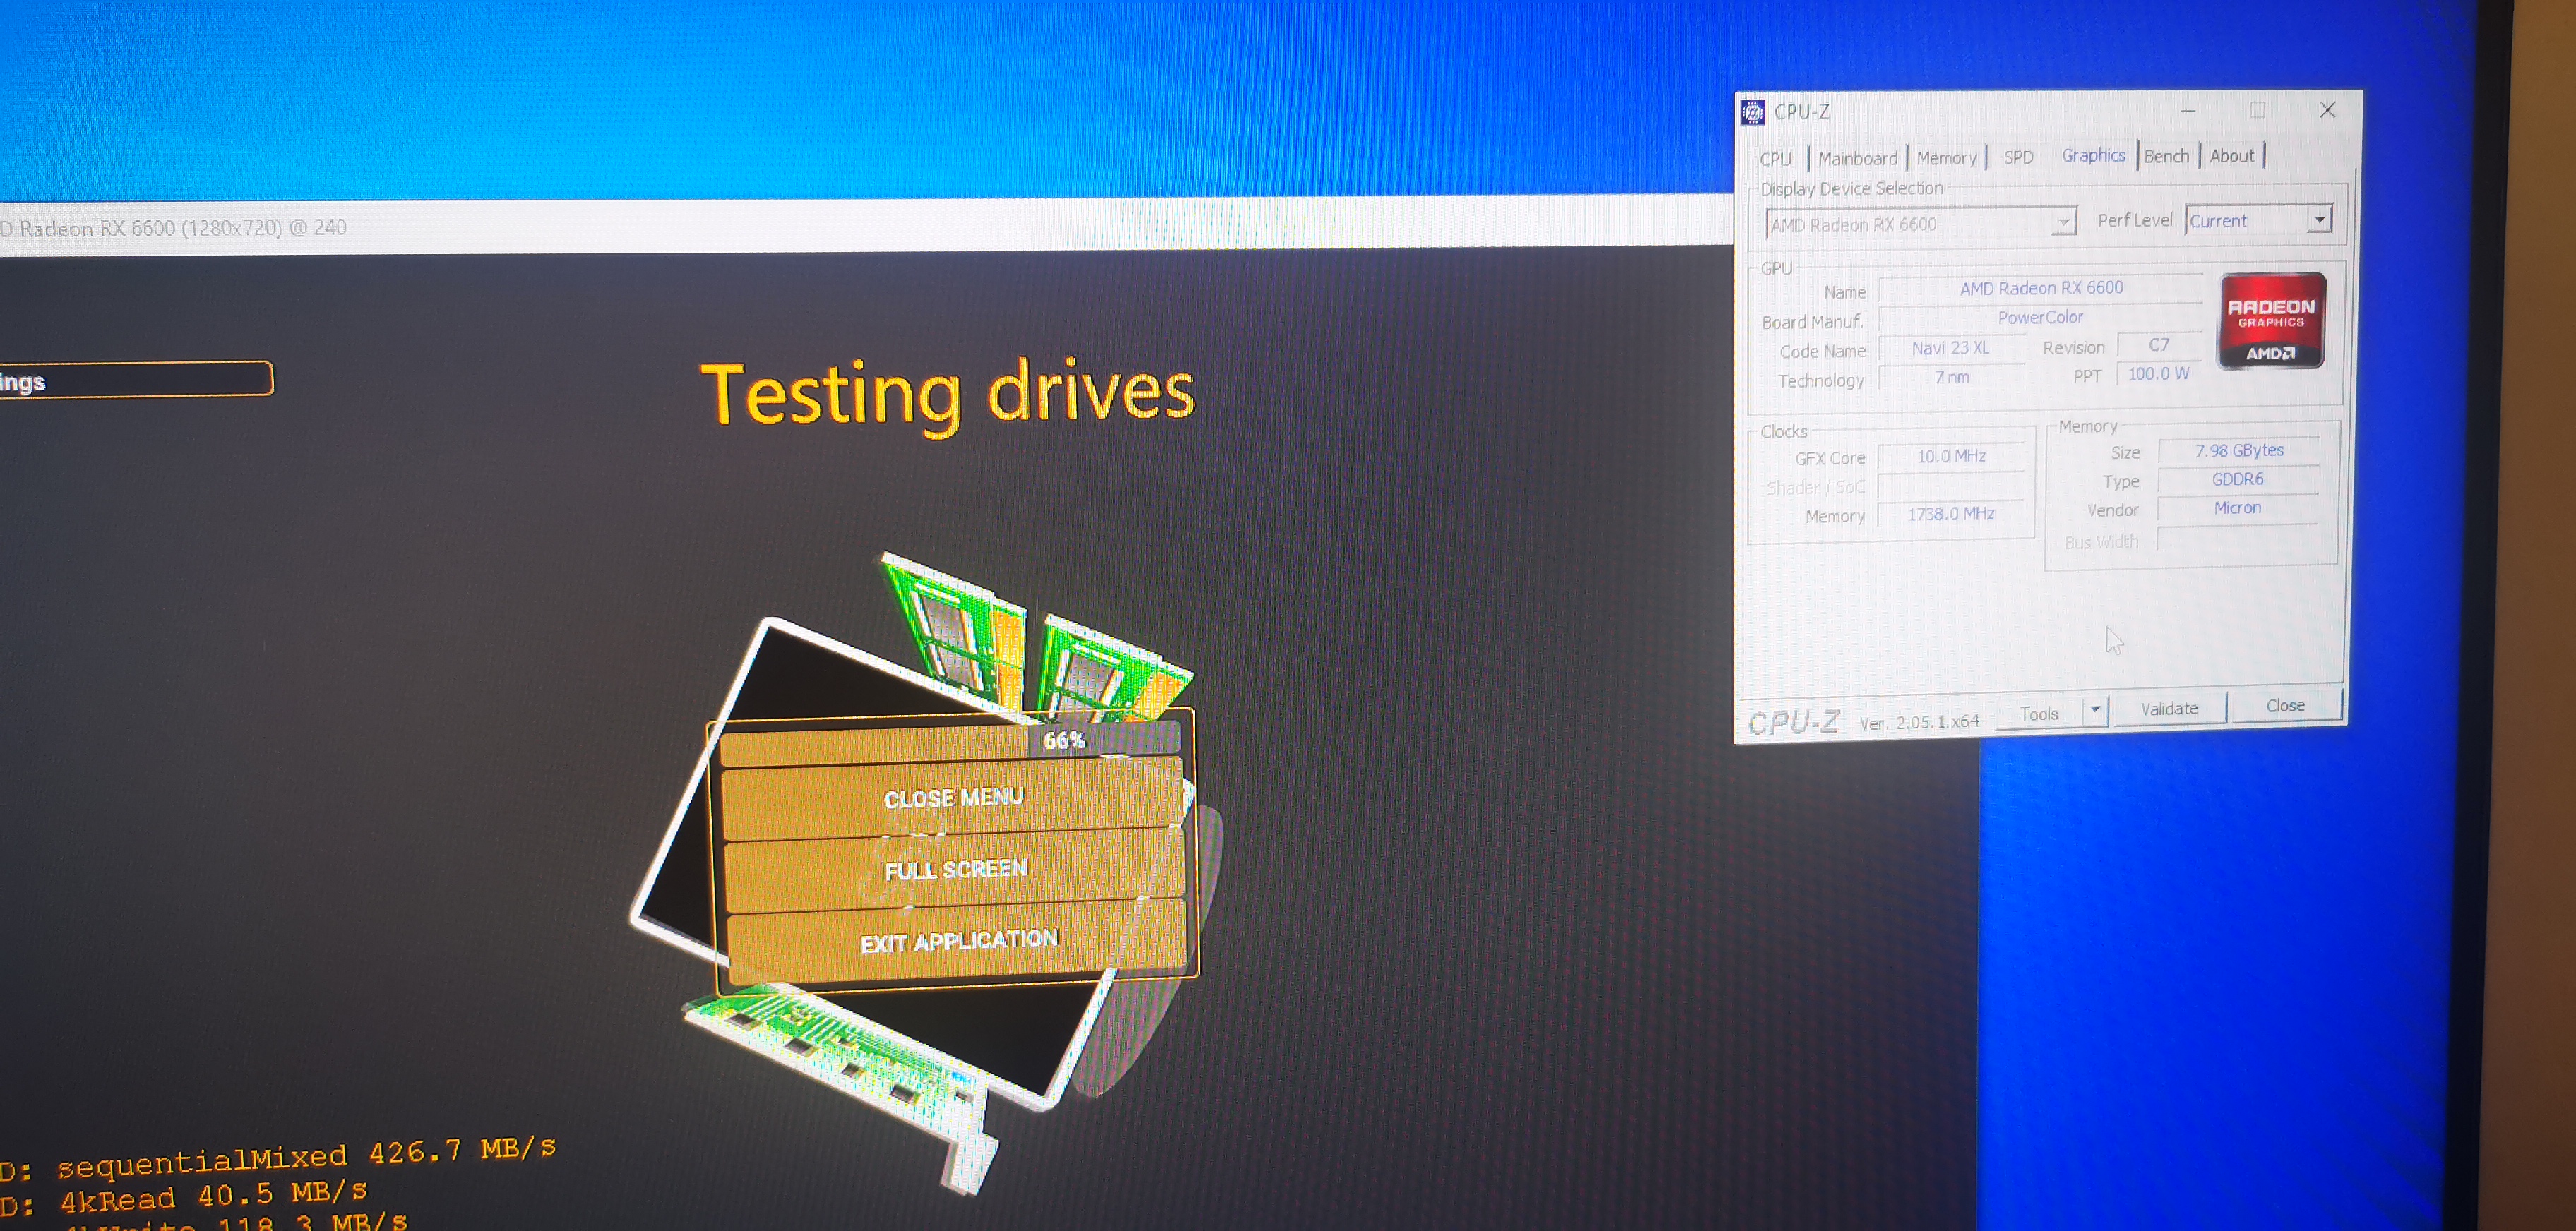Image resolution: width=2576 pixels, height=1231 pixels.
Task: Click the Radeon Graphics logo
Action: [2271, 320]
